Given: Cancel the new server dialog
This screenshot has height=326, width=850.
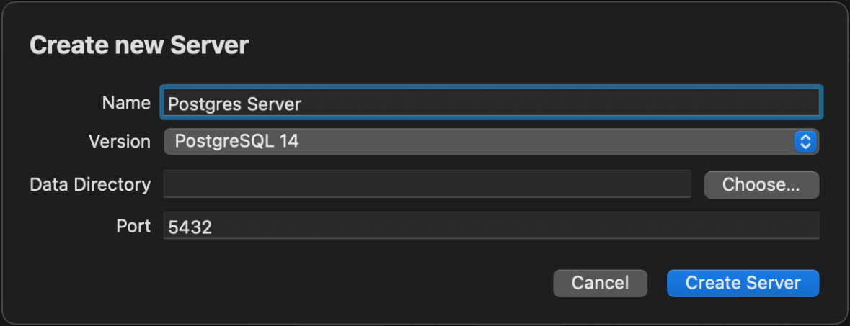Looking at the screenshot, I should (600, 283).
